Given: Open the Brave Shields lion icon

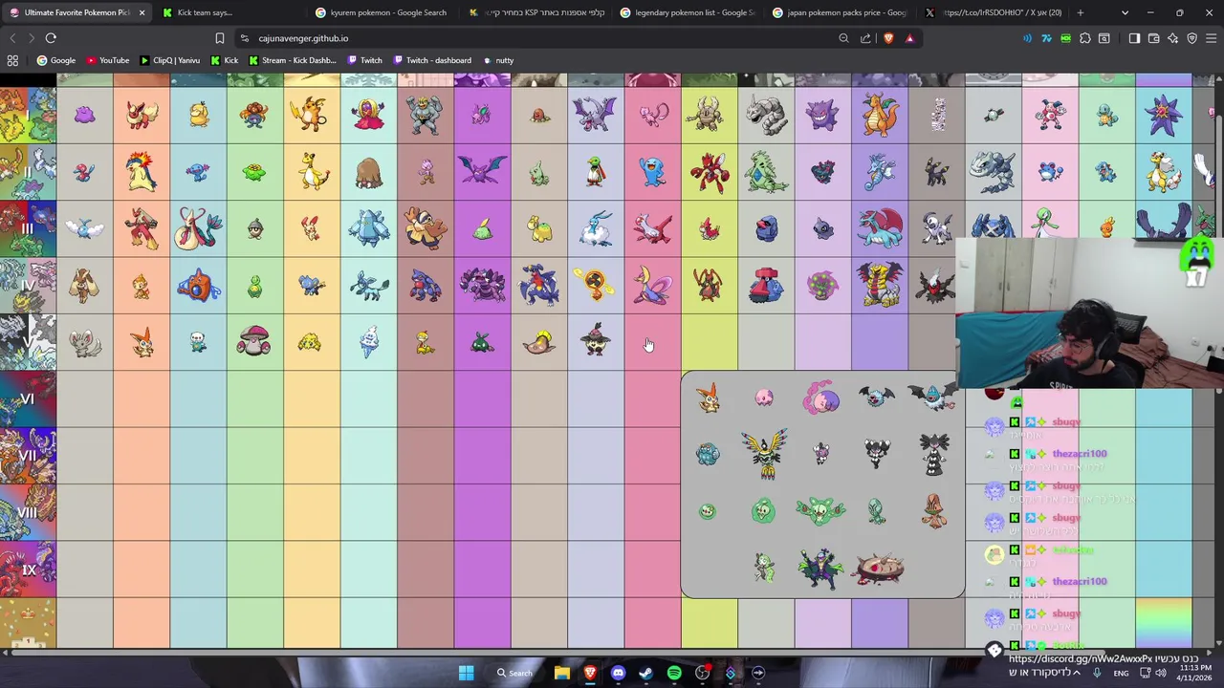Looking at the screenshot, I should coord(888,38).
